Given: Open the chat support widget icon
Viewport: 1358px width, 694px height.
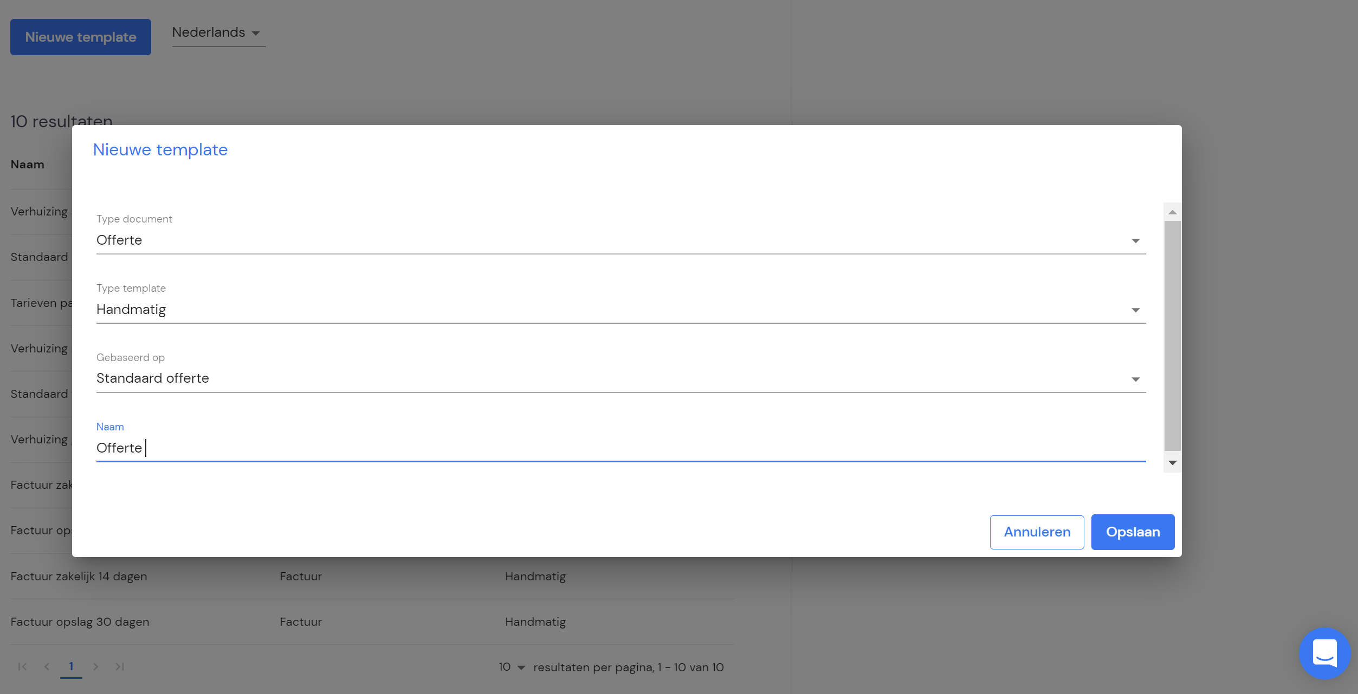Looking at the screenshot, I should point(1324,653).
